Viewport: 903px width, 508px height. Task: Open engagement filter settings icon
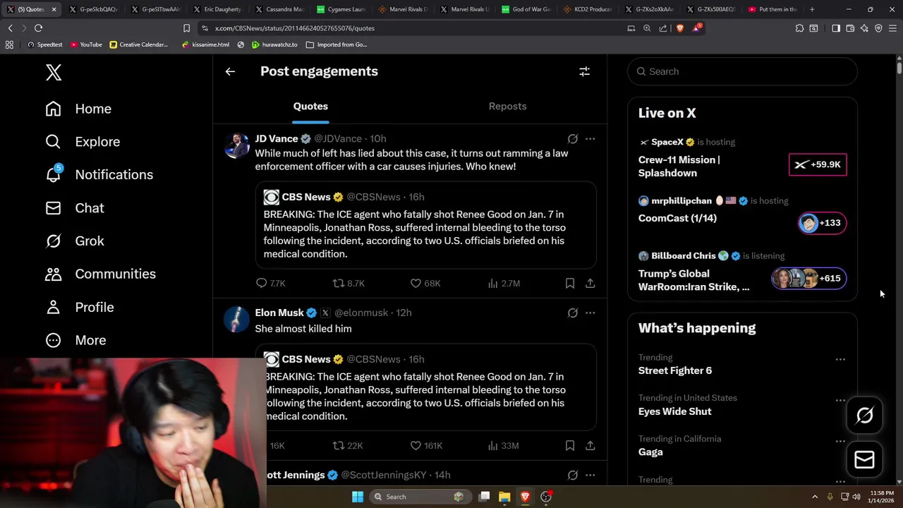(584, 71)
